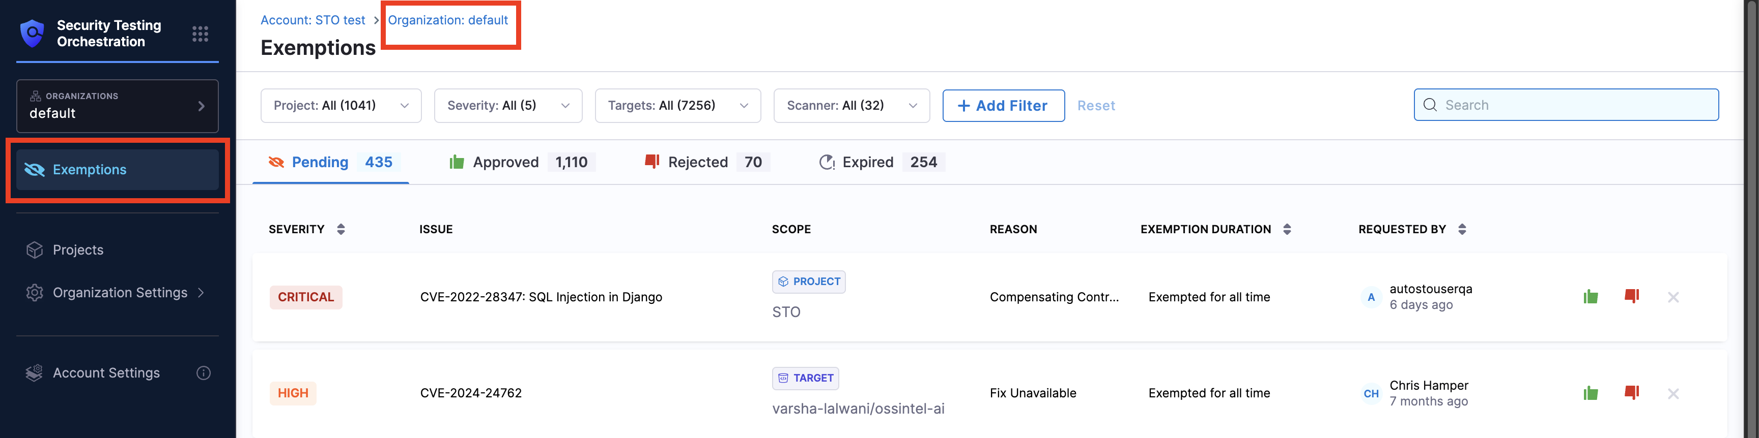Reject the CVE-2022-28347 exemption with thumbs down
Image resolution: width=1759 pixels, height=438 pixels.
click(x=1631, y=296)
